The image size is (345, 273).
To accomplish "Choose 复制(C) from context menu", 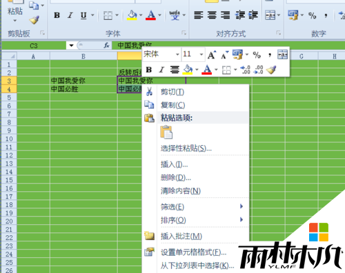I will [x=172, y=105].
